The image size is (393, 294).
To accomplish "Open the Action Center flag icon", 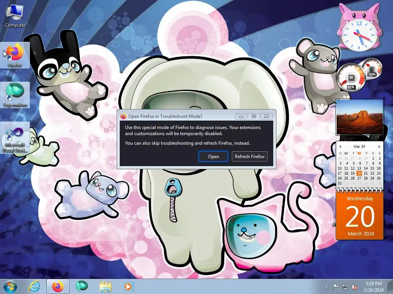I will [335, 287].
